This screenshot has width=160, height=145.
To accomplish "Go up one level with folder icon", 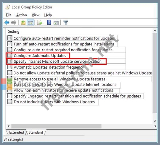I will (x=23, y=23).
